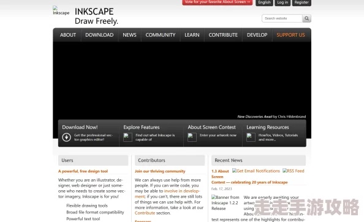Open the DEVELOP menu
The height and width of the screenshot is (222, 364).
pos(257,35)
